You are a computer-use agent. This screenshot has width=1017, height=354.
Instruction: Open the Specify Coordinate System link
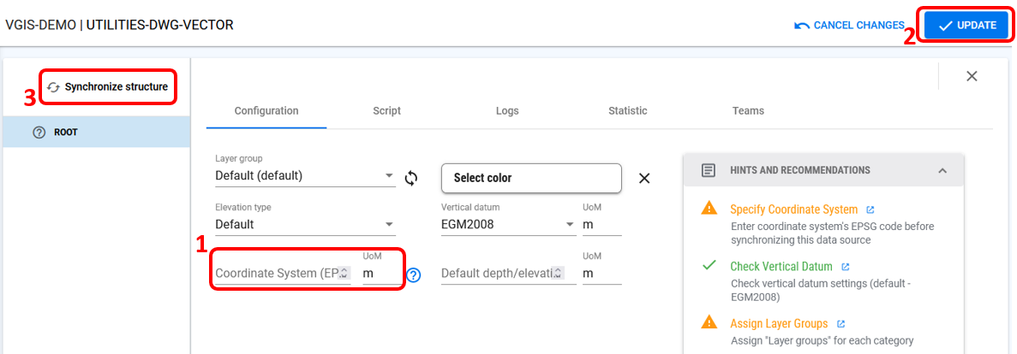coord(794,209)
